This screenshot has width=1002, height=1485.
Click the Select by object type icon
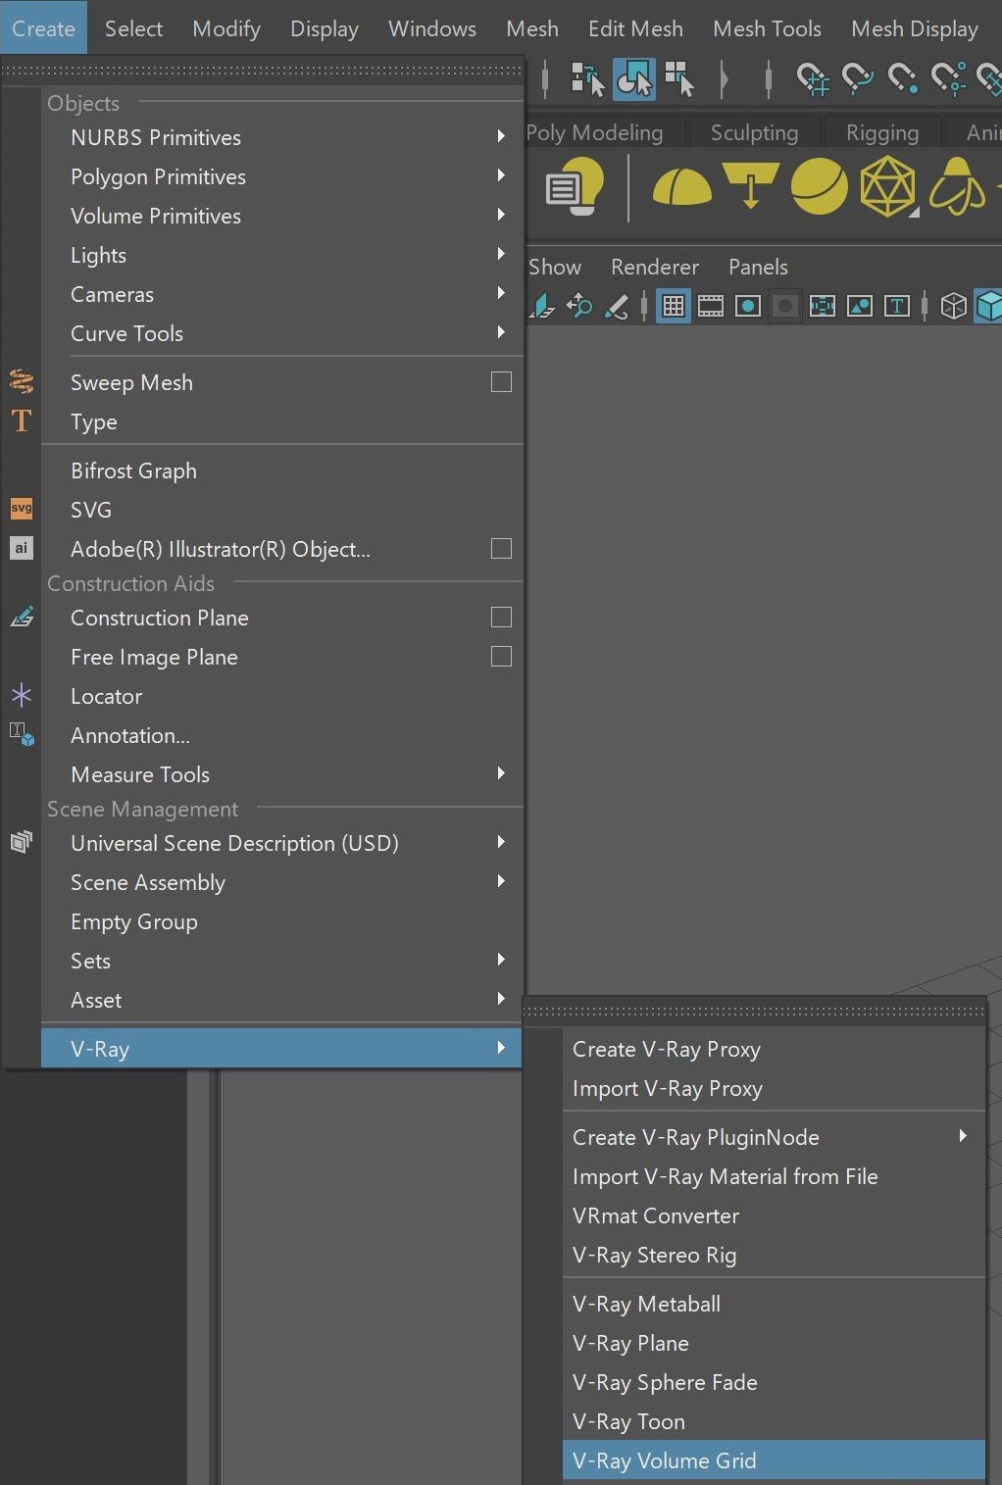633,78
